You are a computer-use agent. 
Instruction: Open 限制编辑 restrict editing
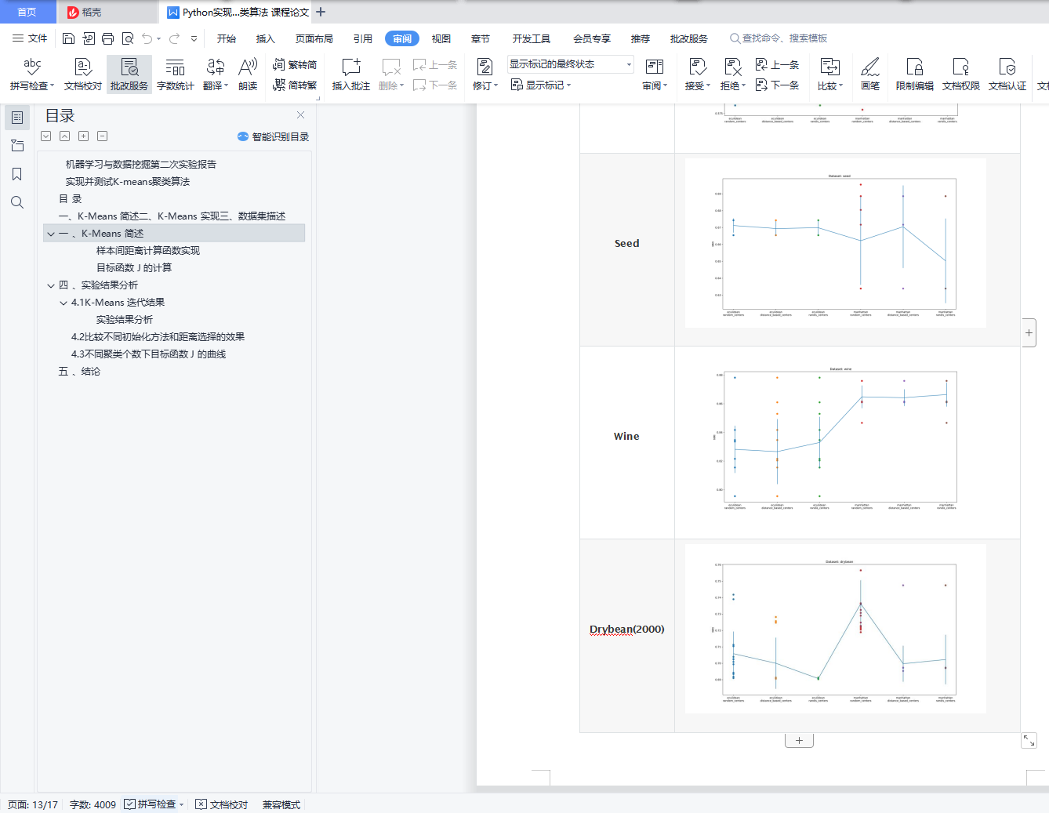[914, 74]
